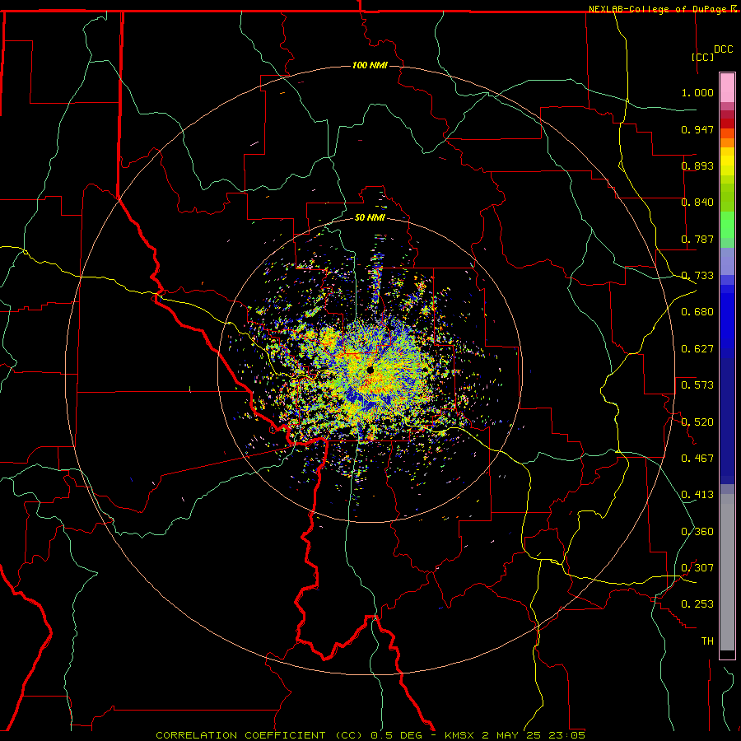Image resolution: width=741 pixels, height=741 pixels.
Task: Click the 23:05 timestamp in footer
Action: click(x=566, y=735)
